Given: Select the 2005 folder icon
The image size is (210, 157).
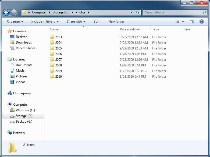Looking at the screenshot, I should point(52,48).
